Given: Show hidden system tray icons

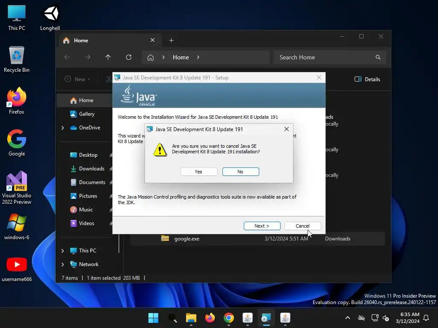Looking at the screenshot, I should tap(348, 318).
